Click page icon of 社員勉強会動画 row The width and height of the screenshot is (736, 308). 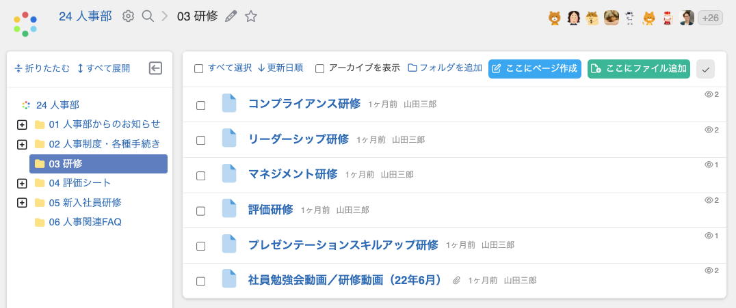pos(229,279)
